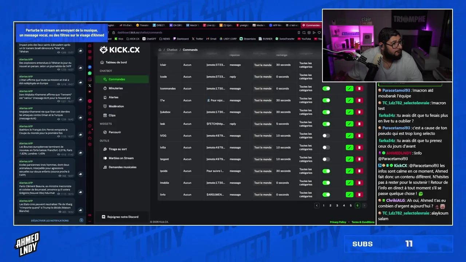466x262 pixels.
Task: Turn on the !argent command switch
Action: (326, 159)
